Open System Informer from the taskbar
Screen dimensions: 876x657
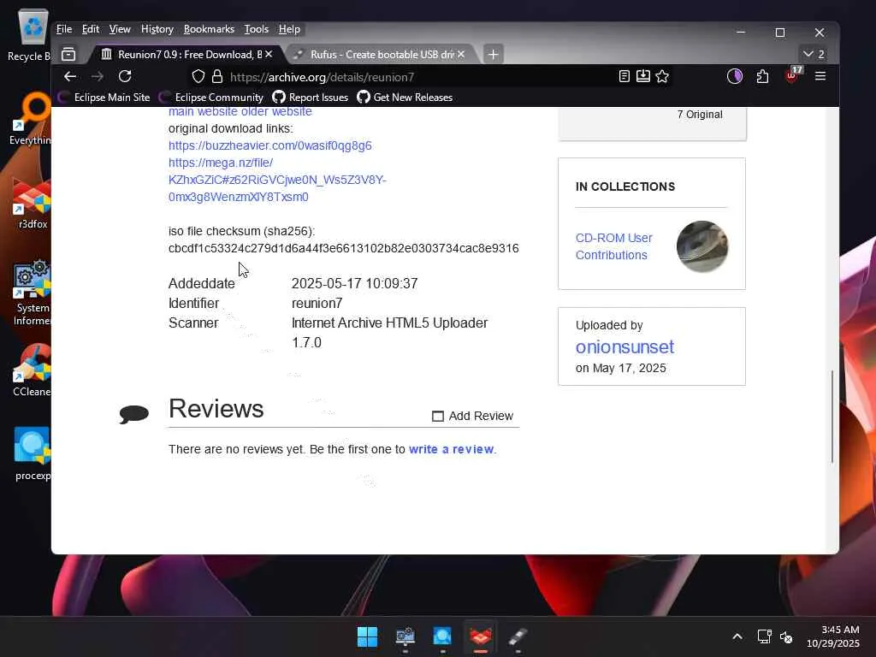(405, 636)
